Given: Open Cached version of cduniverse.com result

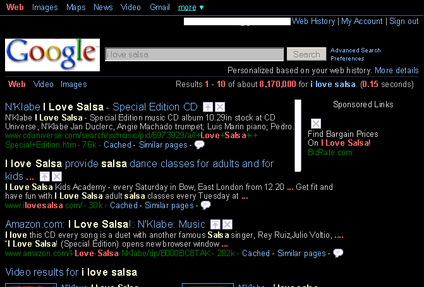Looking at the screenshot, I should [x=118, y=144].
